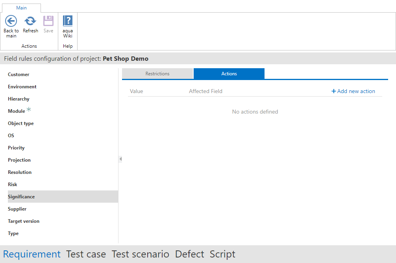This screenshot has height=263, width=396.
Task: Switch to the Test case section
Action: point(86,254)
